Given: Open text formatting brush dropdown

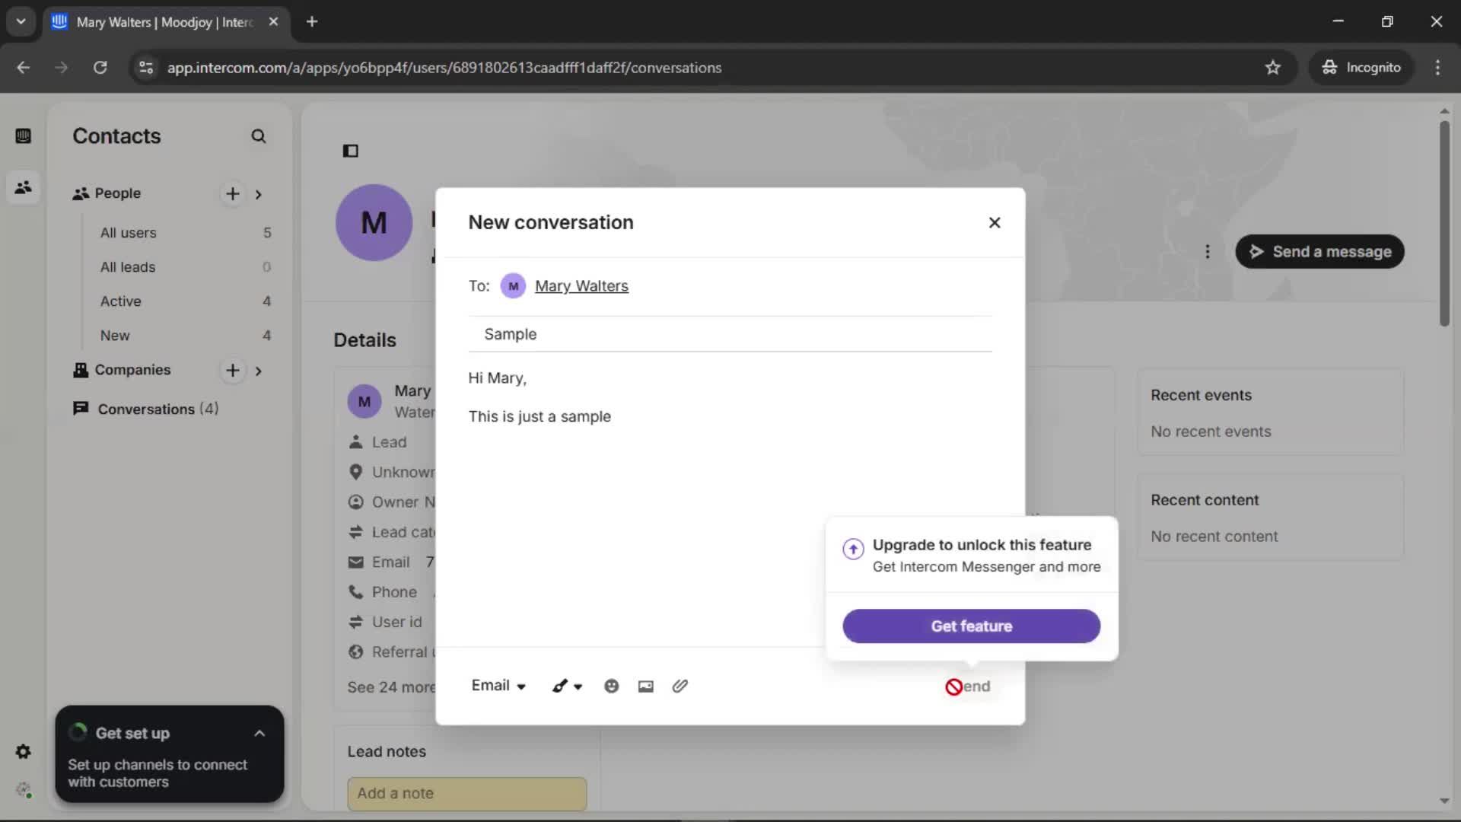Looking at the screenshot, I should [x=567, y=687].
